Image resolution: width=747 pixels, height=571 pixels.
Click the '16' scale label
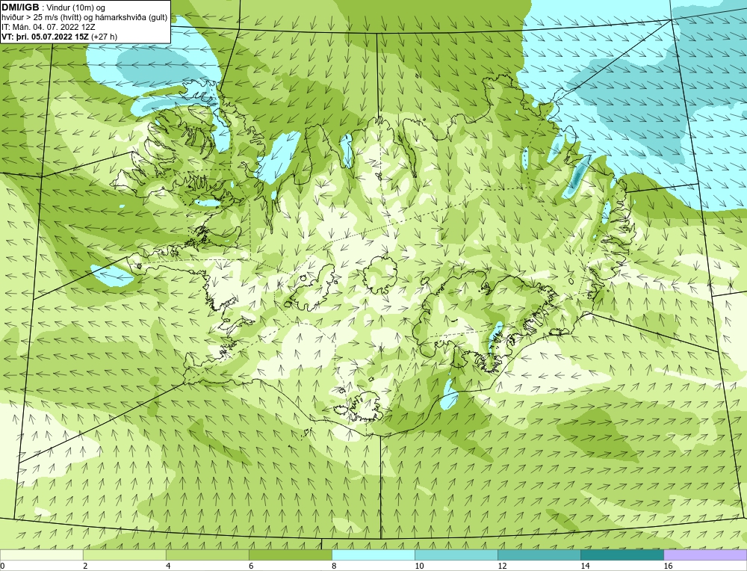(667, 566)
